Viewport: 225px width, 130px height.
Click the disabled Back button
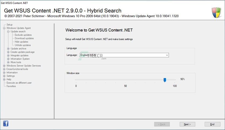[162, 124]
